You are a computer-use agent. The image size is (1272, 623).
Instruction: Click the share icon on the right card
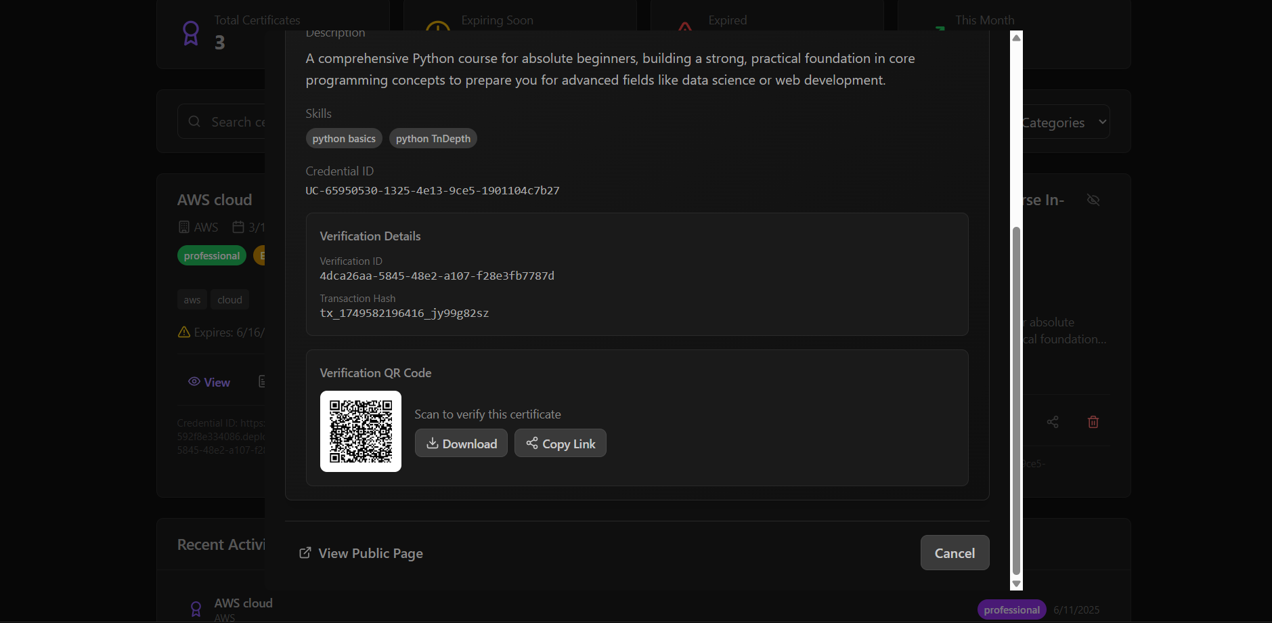point(1053,422)
